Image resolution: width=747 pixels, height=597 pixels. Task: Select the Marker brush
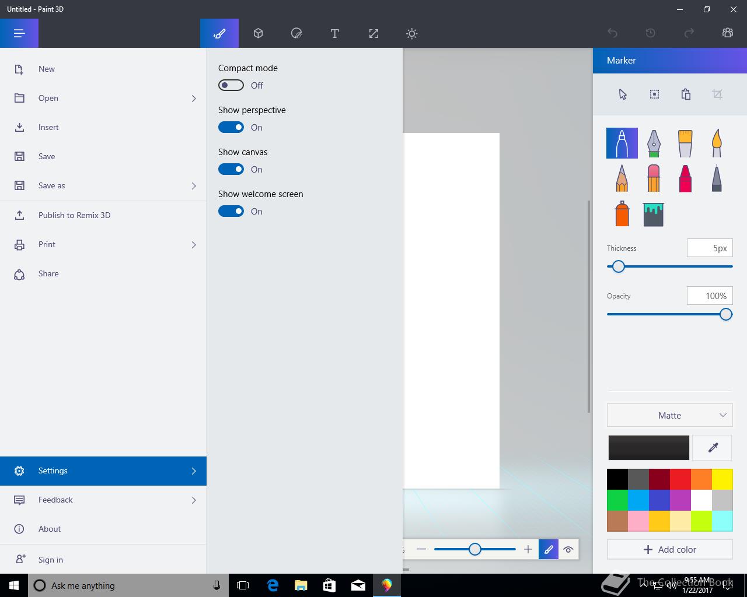click(x=622, y=143)
